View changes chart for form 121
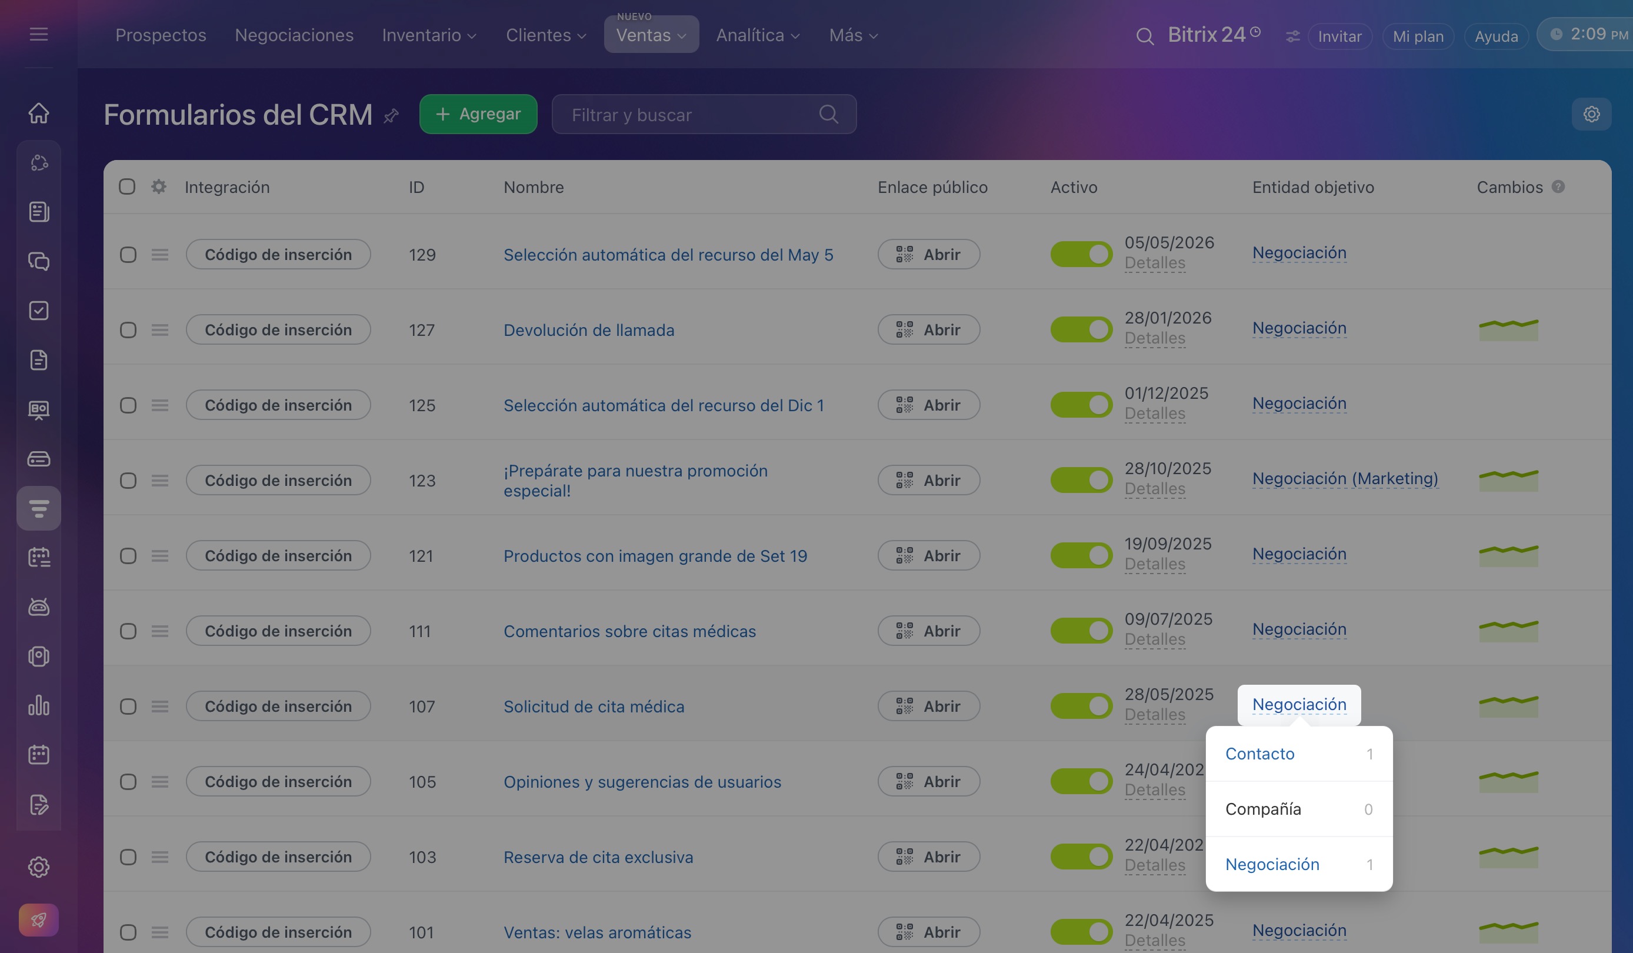This screenshot has height=953, width=1633. pyautogui.click(x=1508, y=555)
